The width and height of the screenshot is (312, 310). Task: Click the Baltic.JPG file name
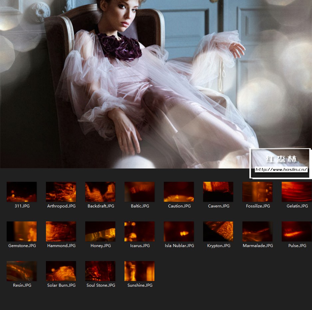pos(140,206)
